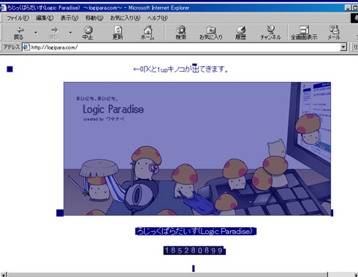Open the Channels (チャンネル) panel
The image size is (358, 277).
[x=270, y=33]
